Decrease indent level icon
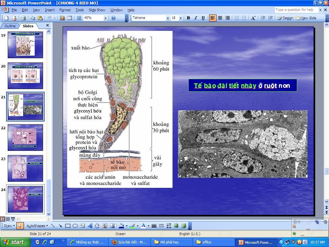The width and height of the screenshot is (329, 247). click(x=263, y=18)
